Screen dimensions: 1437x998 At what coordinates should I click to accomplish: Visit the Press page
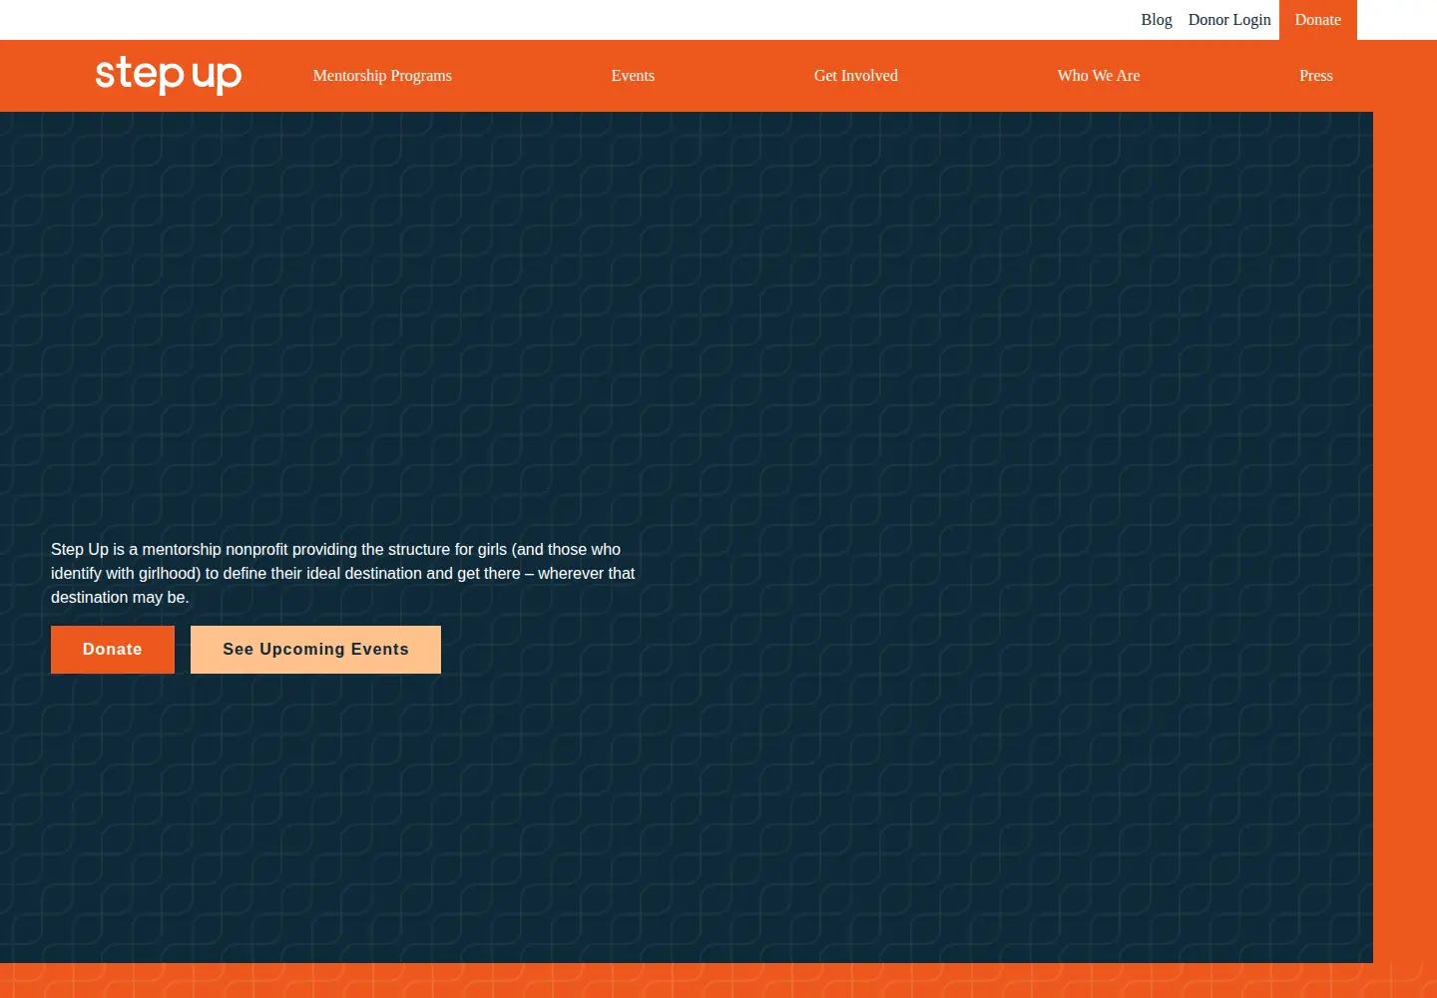point(1316,76)
